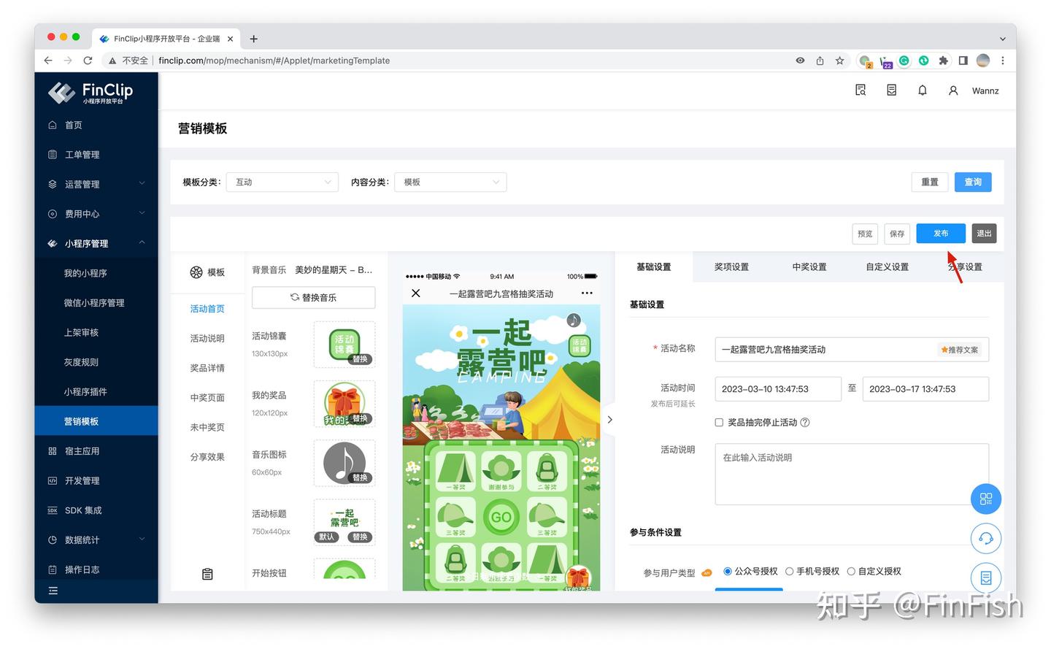This screenshot has width=1051, height=649.
Task: Select 营销模板 in the sidebar
Action: tap(96, 421)
